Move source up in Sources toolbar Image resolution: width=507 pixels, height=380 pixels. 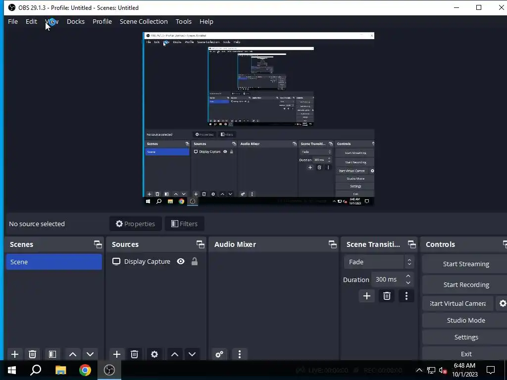point(175,354)
